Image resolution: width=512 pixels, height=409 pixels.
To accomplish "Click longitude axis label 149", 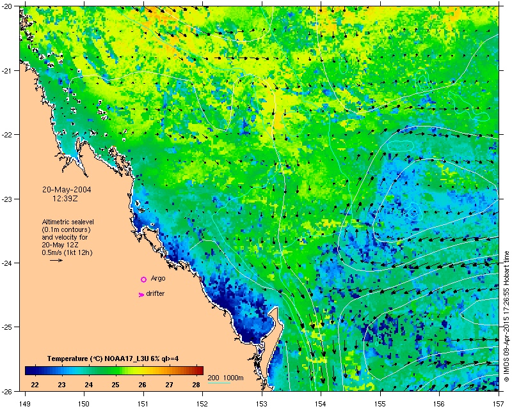I will pyautogui.click(x=25, y=404).
